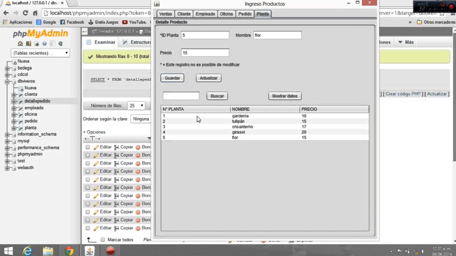This screenshot has width=456, height=256.
Task: Click the Buscar button
Action: 217,96
